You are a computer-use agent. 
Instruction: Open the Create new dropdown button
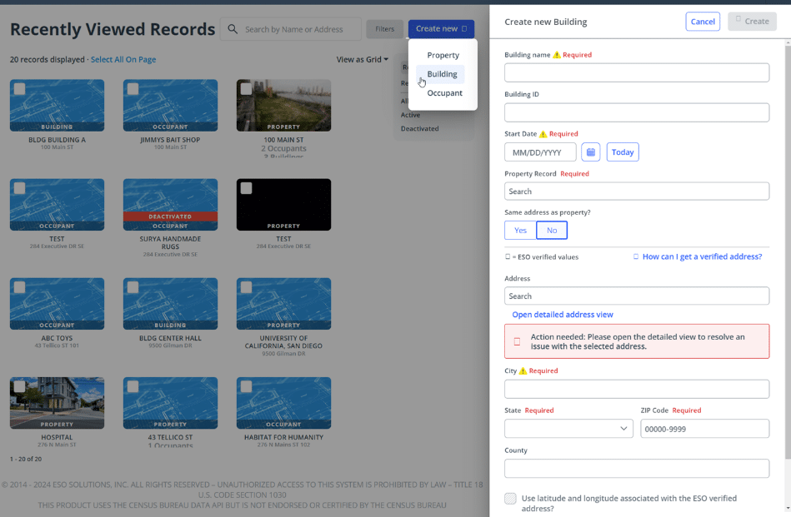click(441, 29)
